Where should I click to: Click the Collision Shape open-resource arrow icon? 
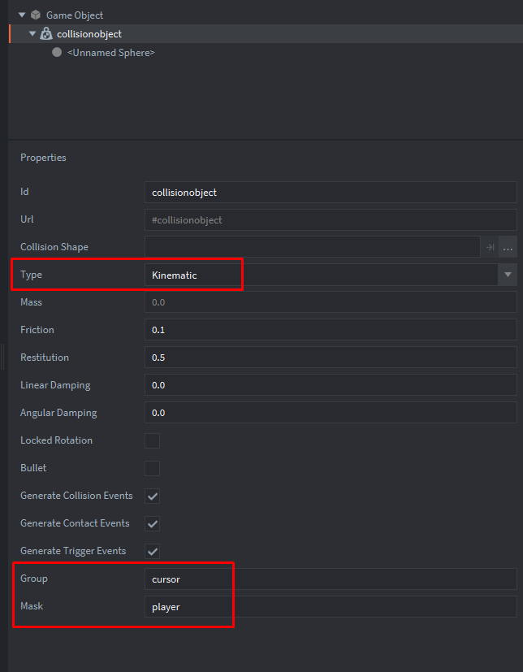coord(490,247)
